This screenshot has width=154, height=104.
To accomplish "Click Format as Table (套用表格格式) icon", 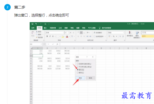I will pos(137,33).
